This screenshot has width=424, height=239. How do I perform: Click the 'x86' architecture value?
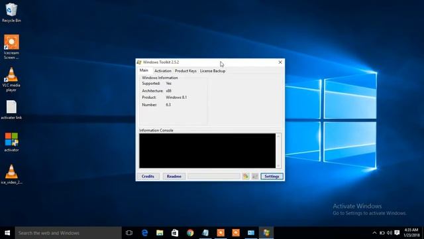[168, 91]
